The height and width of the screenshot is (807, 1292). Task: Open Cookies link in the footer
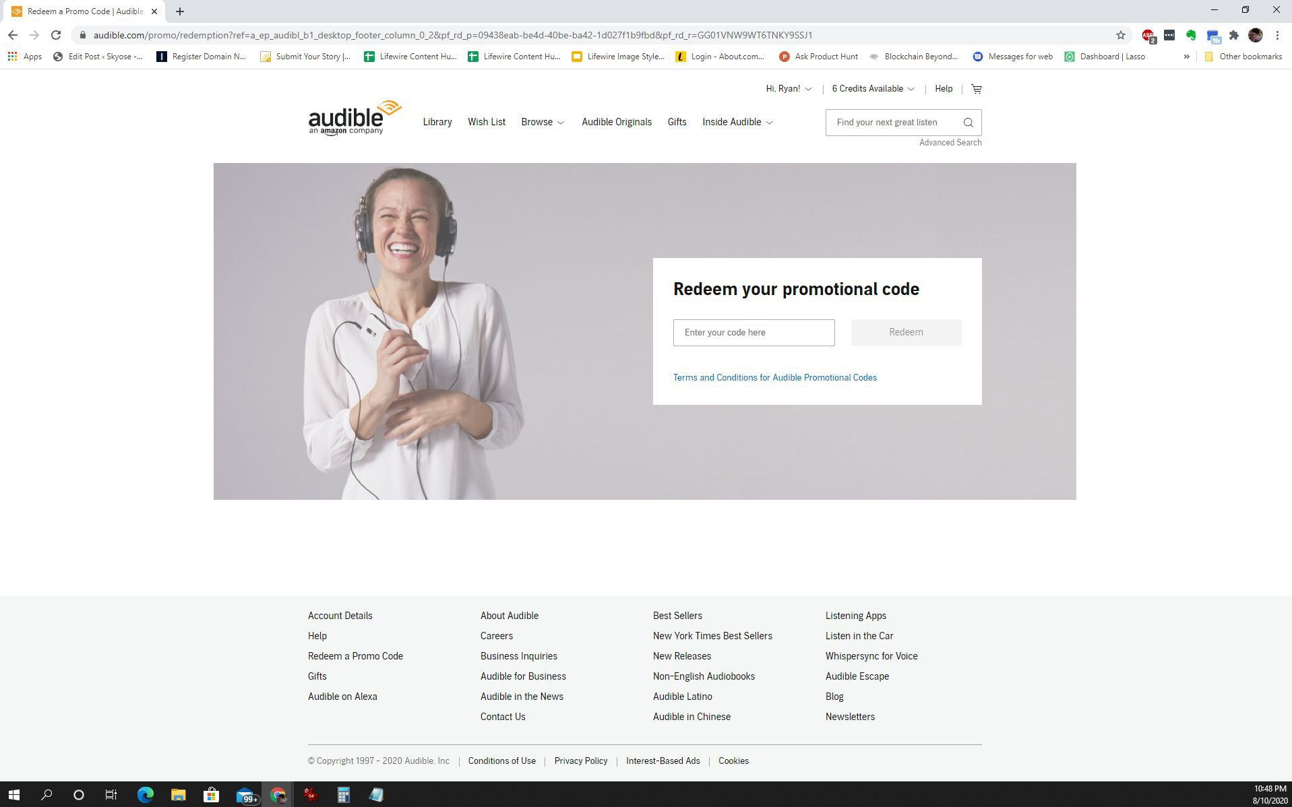click(x=733, y=761)
